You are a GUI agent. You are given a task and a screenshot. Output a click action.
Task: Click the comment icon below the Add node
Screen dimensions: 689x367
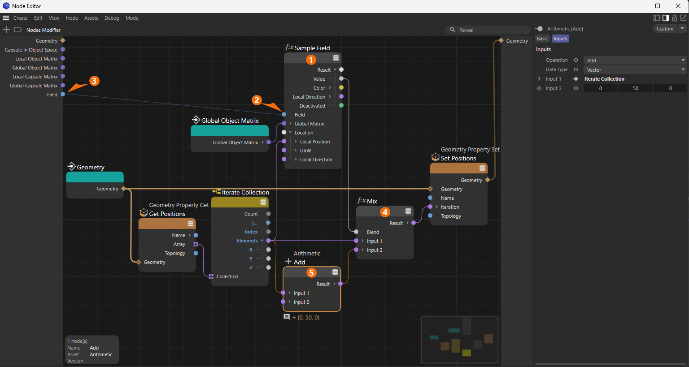pyautogui.click(x=287, y=317)
